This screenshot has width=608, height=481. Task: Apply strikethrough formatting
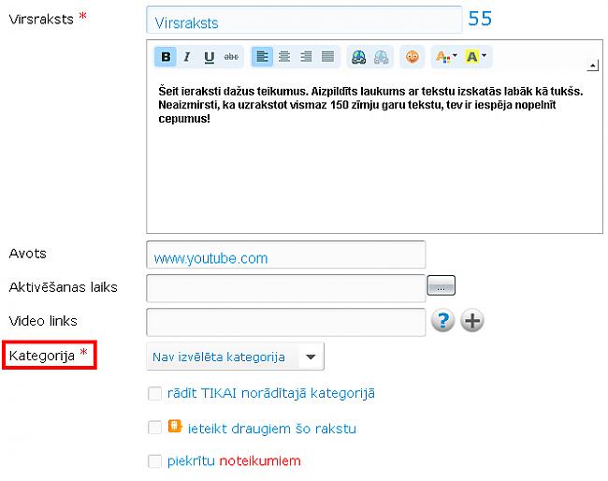pyautogui.click(x=231, y=57)
